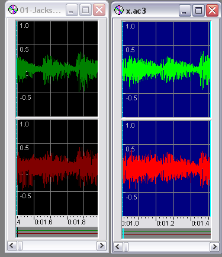Viewport: 222px width, 257px height.
Task: Click the CD icon of the 01-Jacks window
Action: [x=13, y=9]
